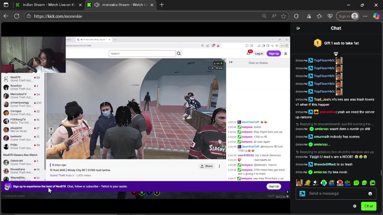This screenshot has height=215, width=383.
Task: Click the Send a message input field
Action: [x=336, y=193]
